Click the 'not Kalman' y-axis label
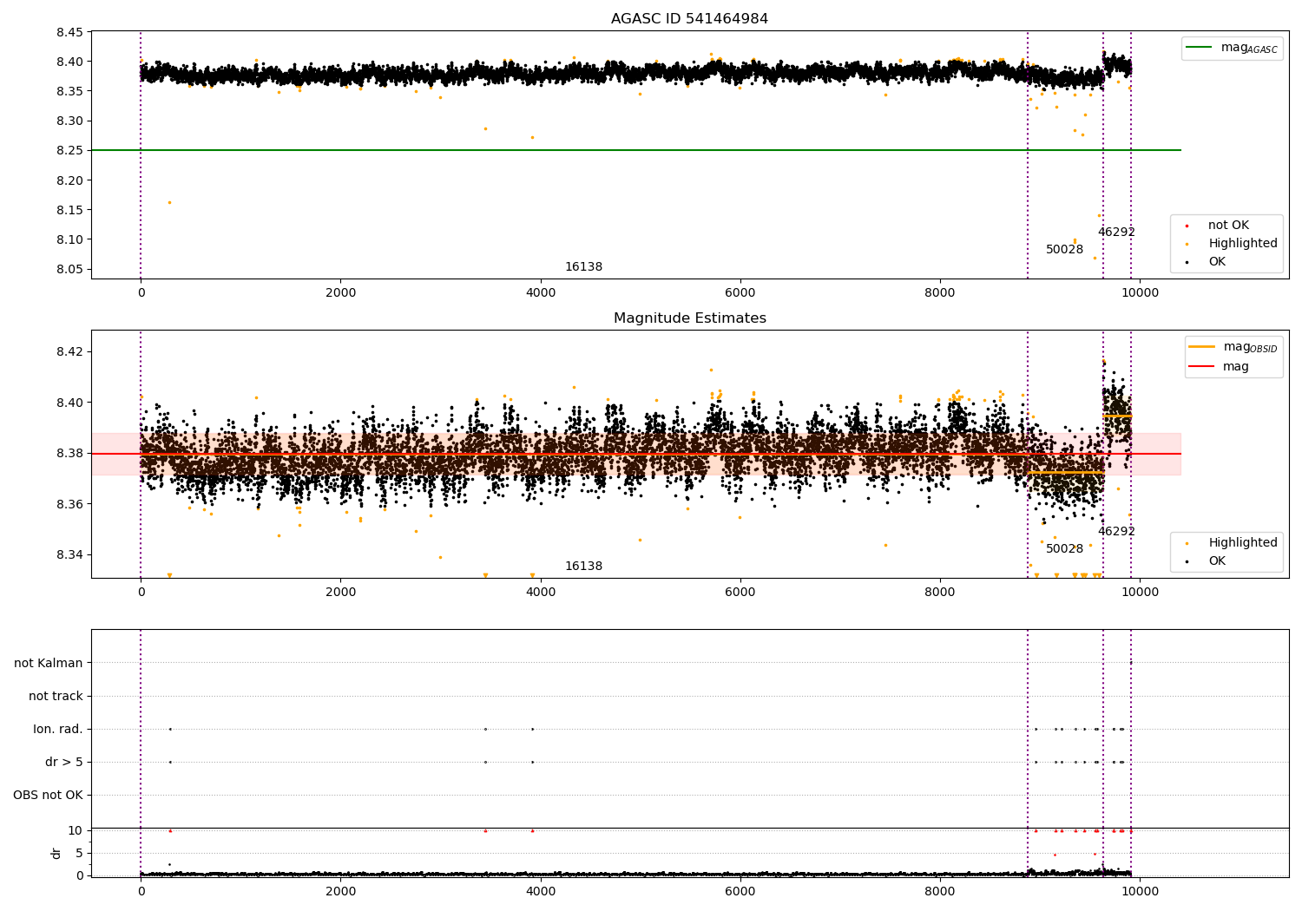The width and height of the screenshot is (1302, 911). point(49,663)
